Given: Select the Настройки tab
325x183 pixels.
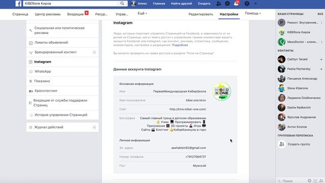Looking at the screenshot, I should click(x=229, y=14).
